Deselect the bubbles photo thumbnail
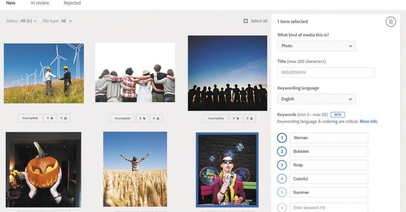Image resolution: width=406 pixels, height=212 pixels. click(227, 170)
